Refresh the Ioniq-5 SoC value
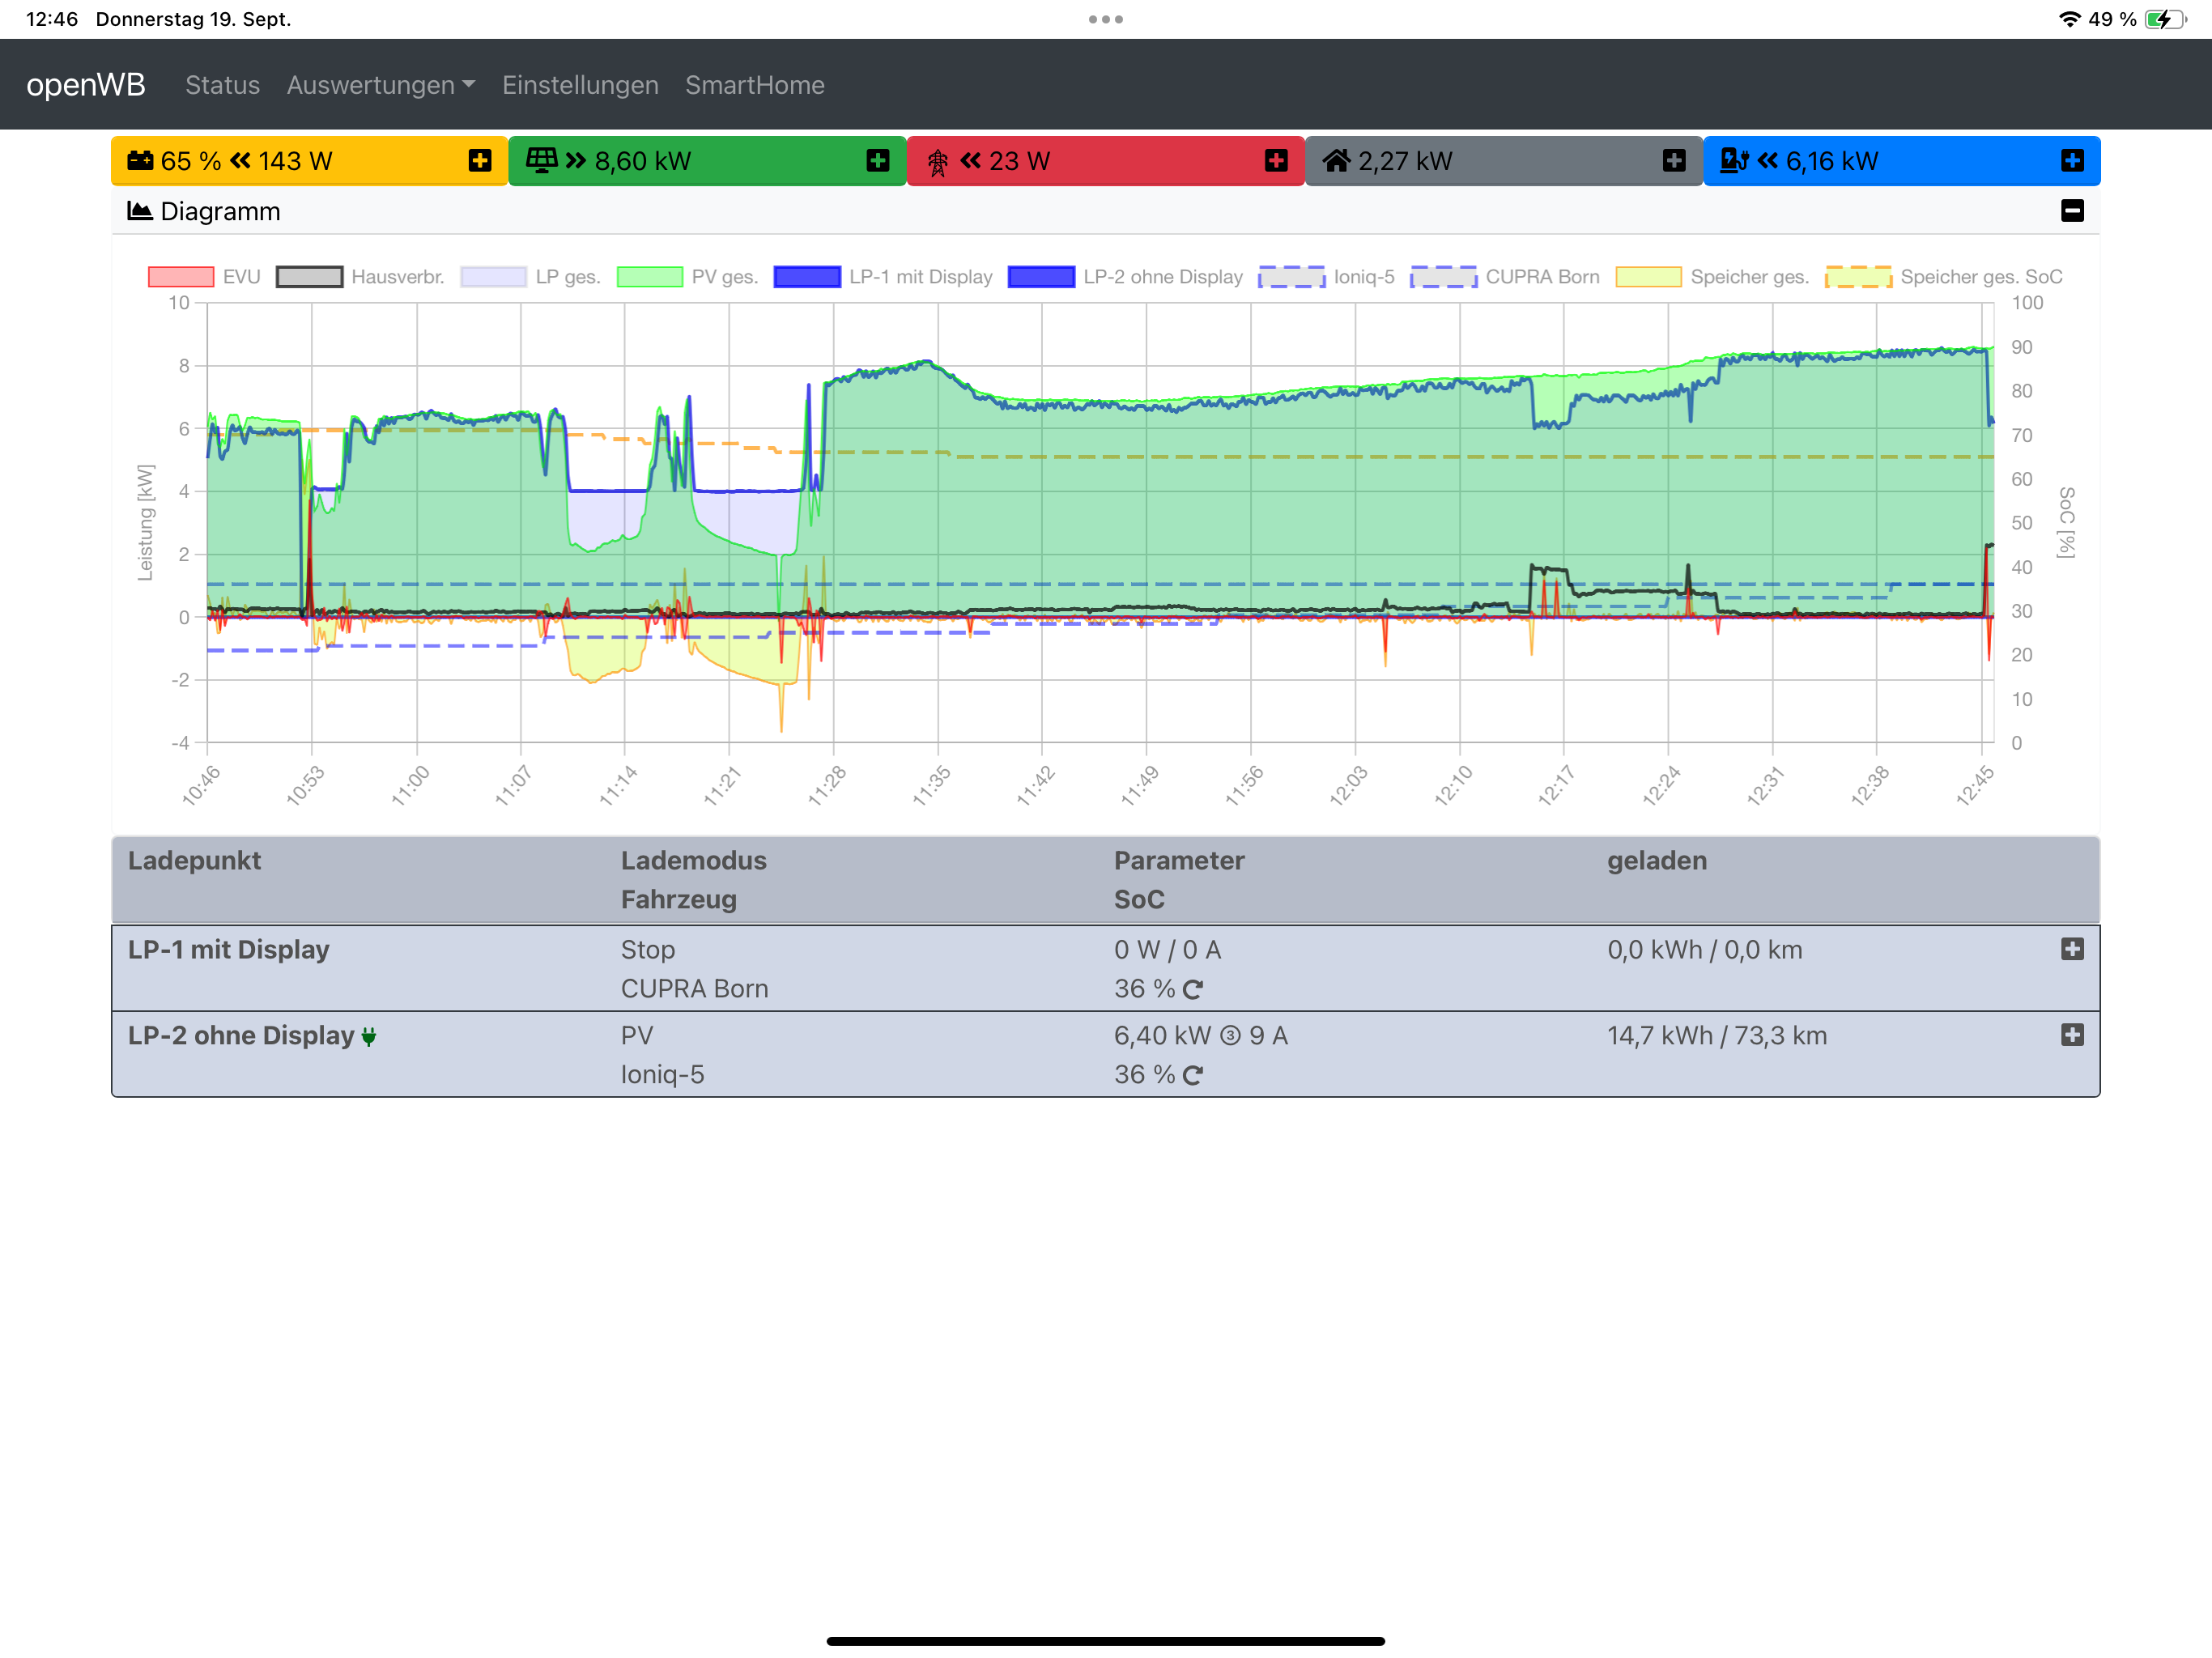This screenshot has width=2212, height=1658. (1192, 1075)
